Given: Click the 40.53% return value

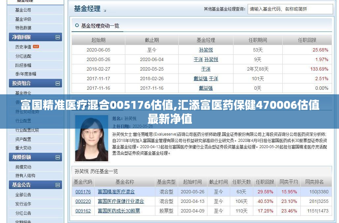Looking at the screenshot, I should click(265, 201).
